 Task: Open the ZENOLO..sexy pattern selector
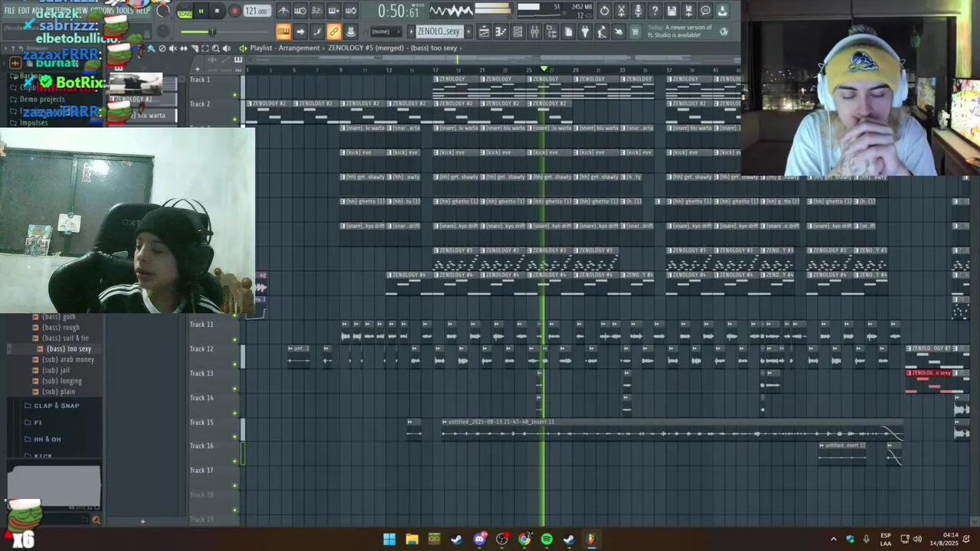click(x=439, y=31)
